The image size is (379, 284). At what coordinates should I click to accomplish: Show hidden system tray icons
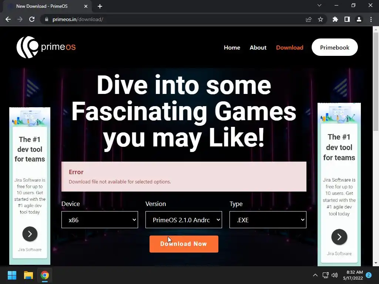(315, 275)
